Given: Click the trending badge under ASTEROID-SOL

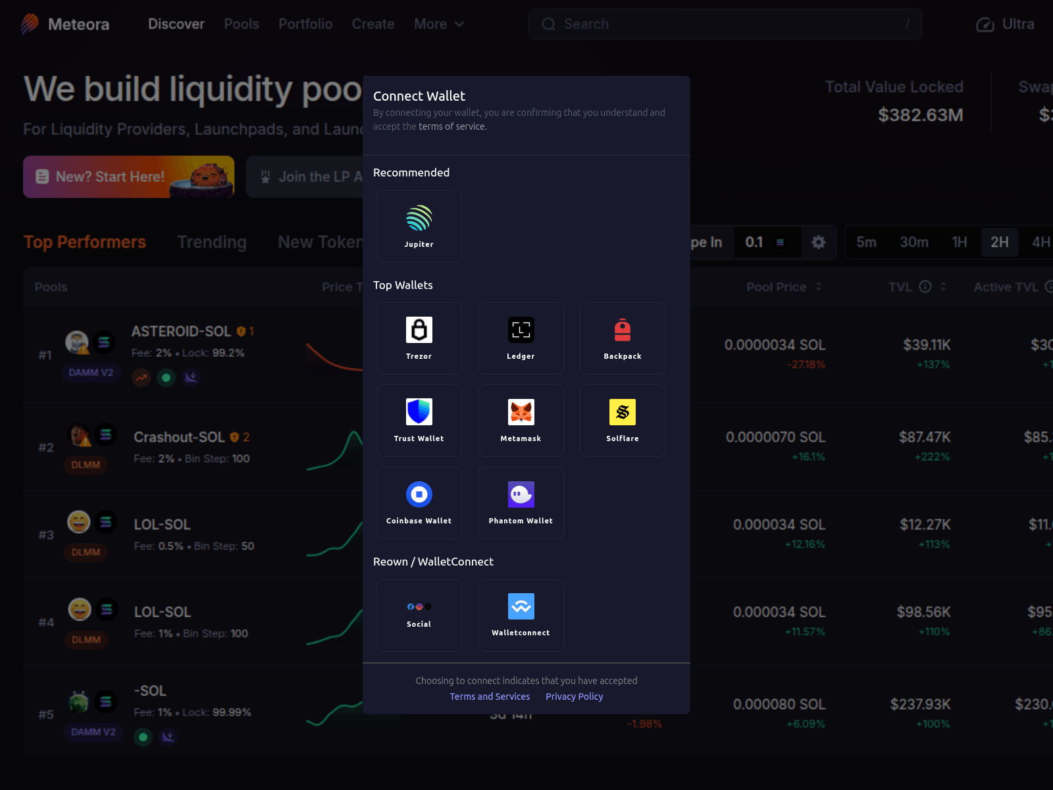Looking at the screenshot, I should 141,378.
